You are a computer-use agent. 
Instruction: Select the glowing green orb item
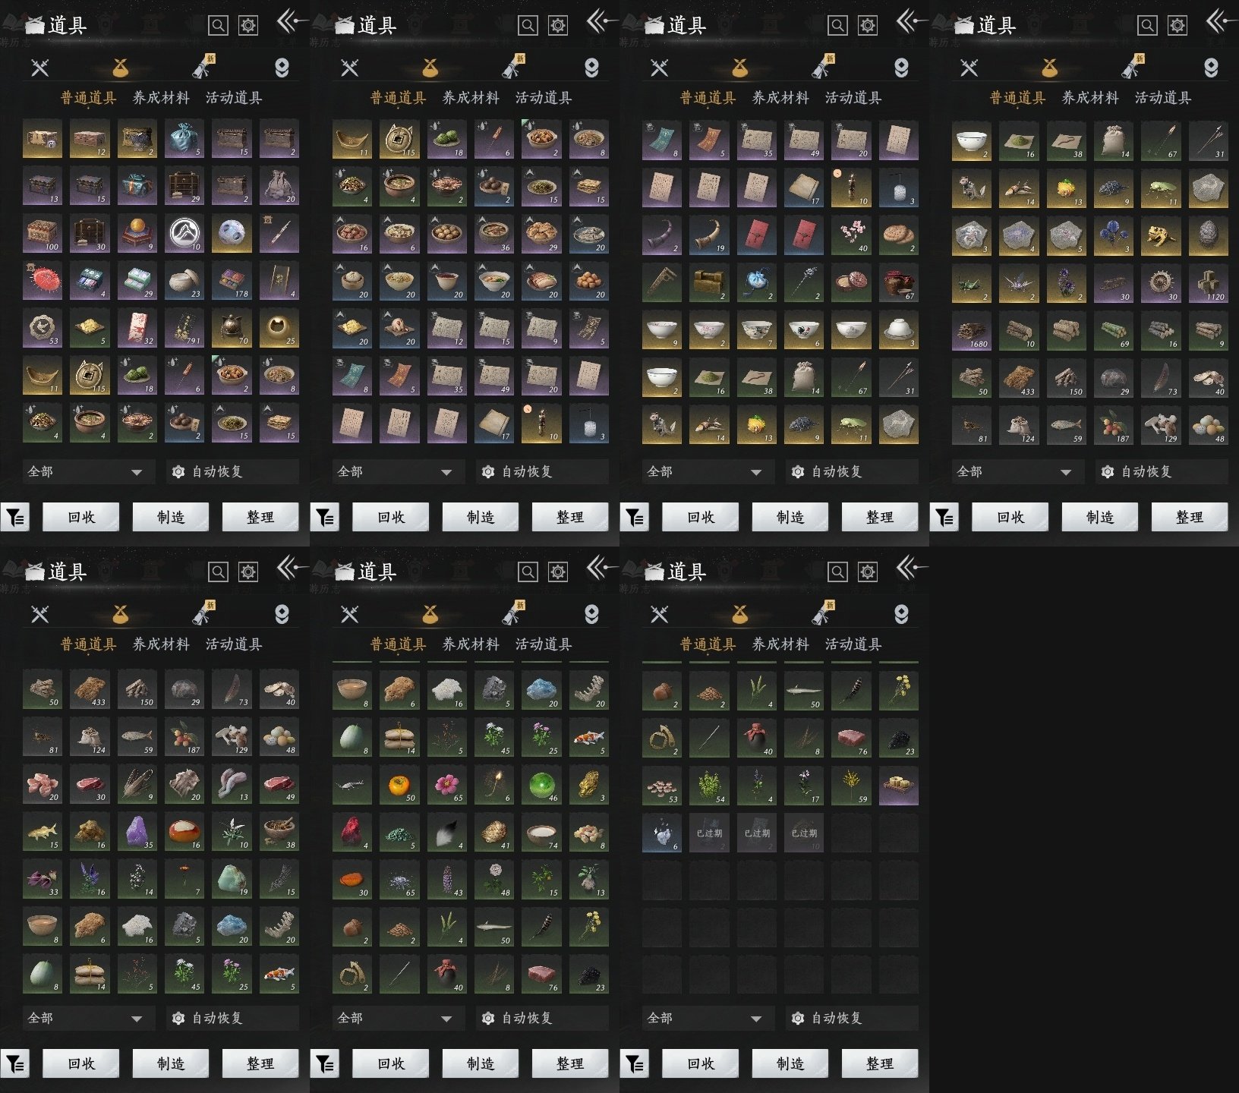[x=541, y=786]
